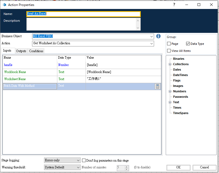Click the Blue Prism icon in title bar
Viewport: 219px width, 173px height.
coord(4,5)
